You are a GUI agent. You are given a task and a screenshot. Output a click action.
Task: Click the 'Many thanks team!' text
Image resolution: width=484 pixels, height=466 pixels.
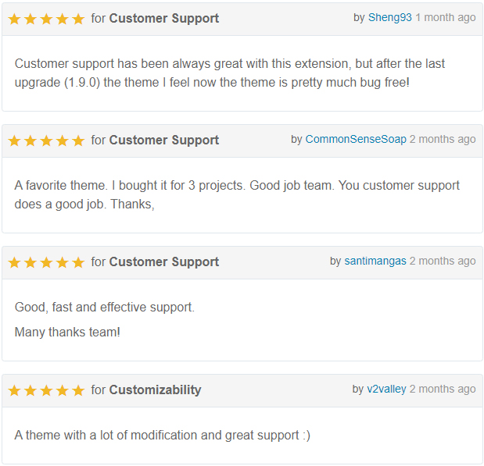tap(67, 333)
